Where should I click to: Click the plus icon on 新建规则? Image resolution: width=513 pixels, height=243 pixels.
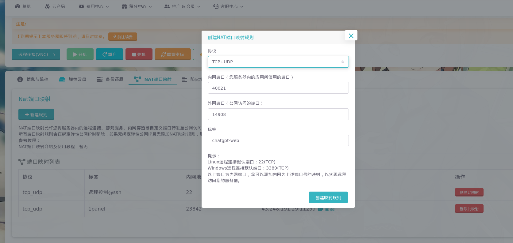[27, 114]
